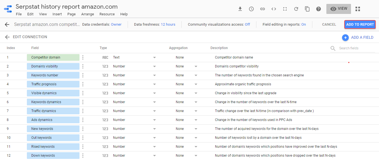Viewport: 379px width, 160px height.
Task: Open the Help menu
Action: point(124,14)
